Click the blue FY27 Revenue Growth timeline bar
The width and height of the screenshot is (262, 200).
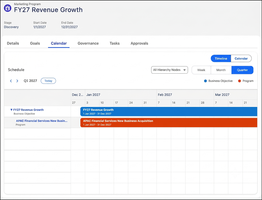(169, 111)
